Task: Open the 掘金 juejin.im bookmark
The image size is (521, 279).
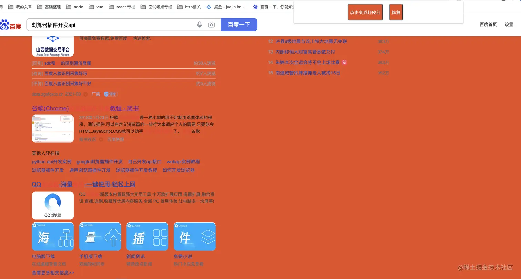Action: click(227, 7)
